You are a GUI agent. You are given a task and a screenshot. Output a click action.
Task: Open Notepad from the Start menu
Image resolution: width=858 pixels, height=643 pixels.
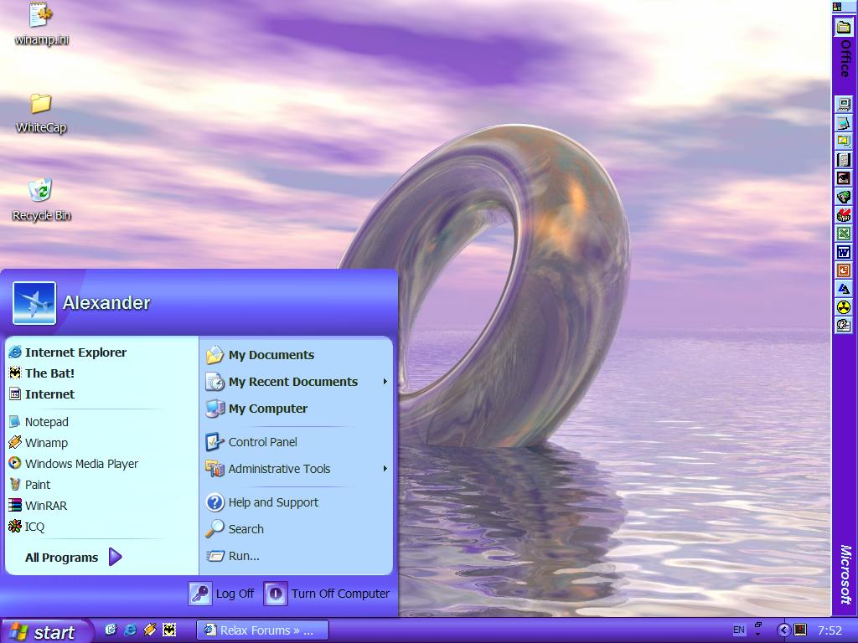point(39,422)
